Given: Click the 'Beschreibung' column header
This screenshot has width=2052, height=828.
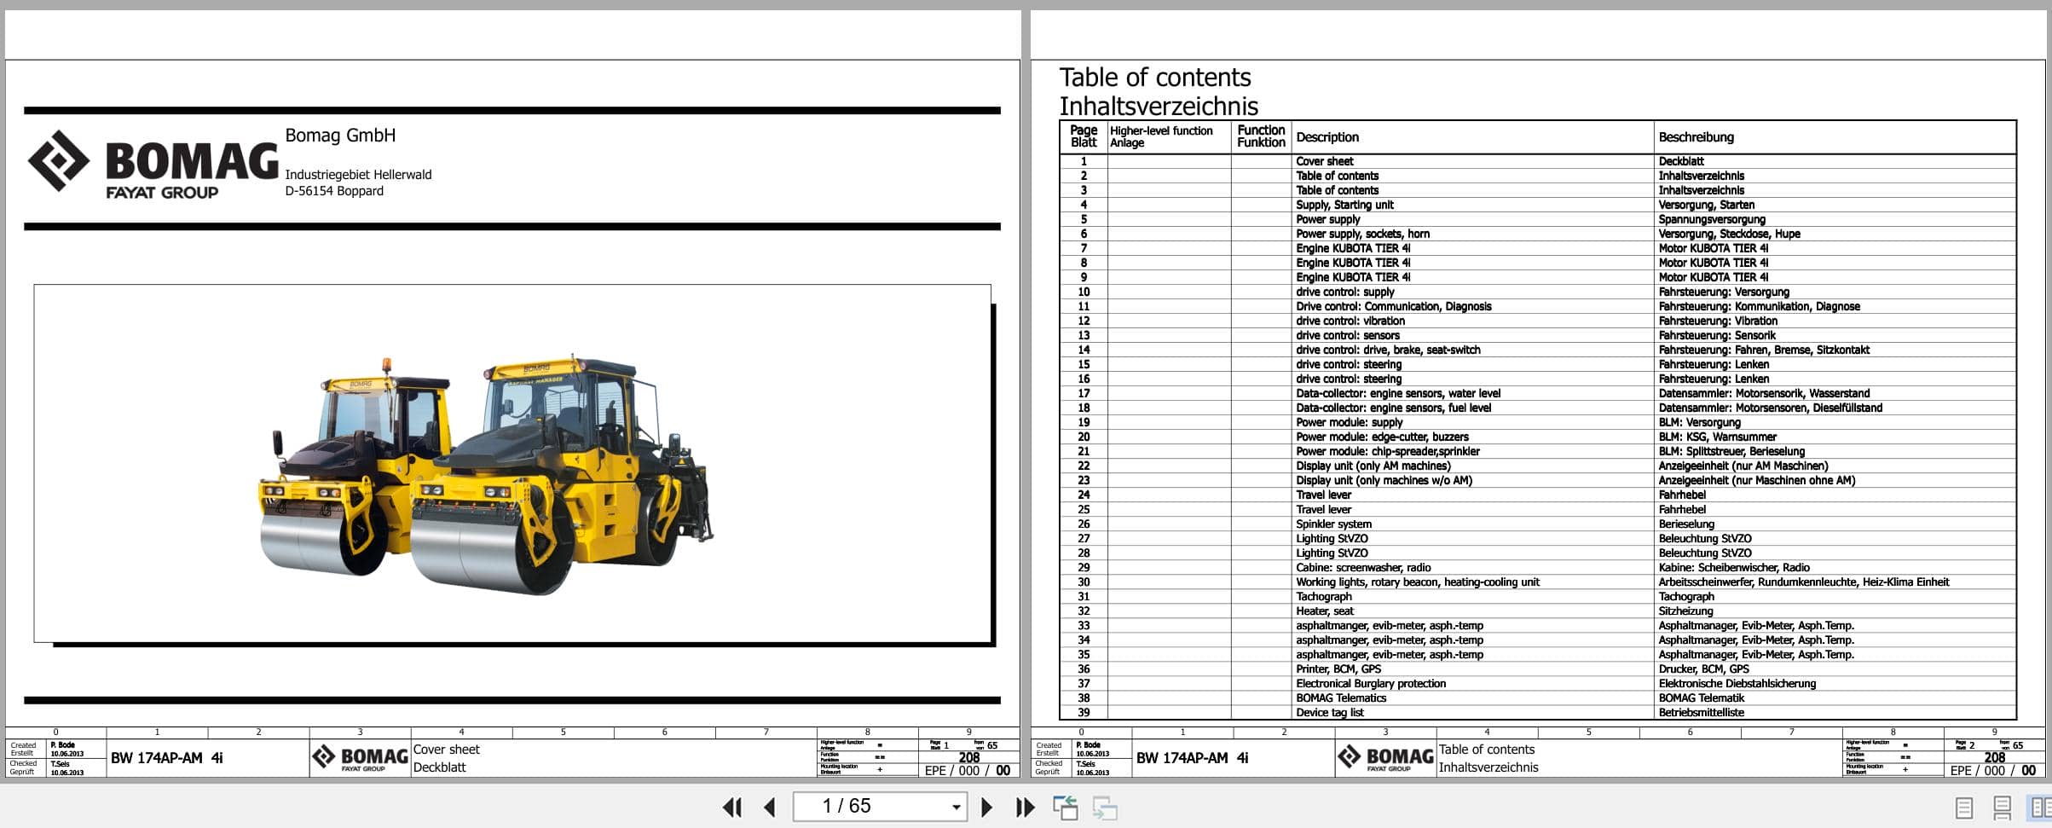Looking at the screenshot, I should (x=1696, y=136).
